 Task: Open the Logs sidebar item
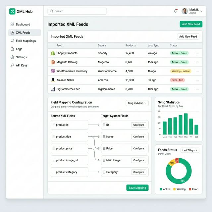tap(19, 49)
